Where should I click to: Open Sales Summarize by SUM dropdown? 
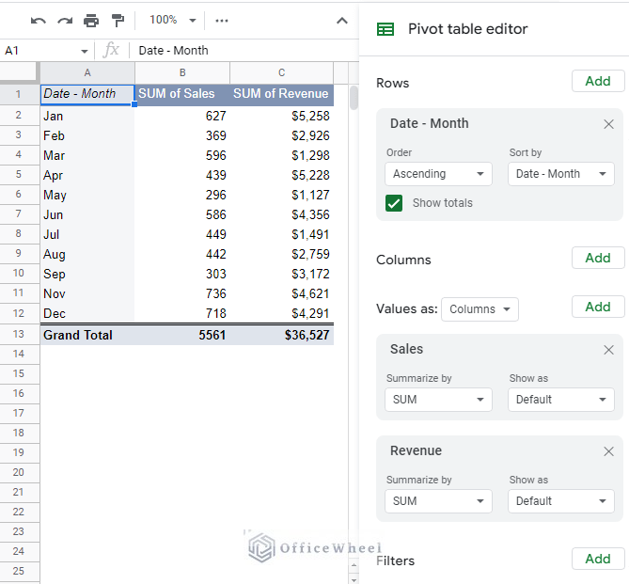(x=438, y=400)
